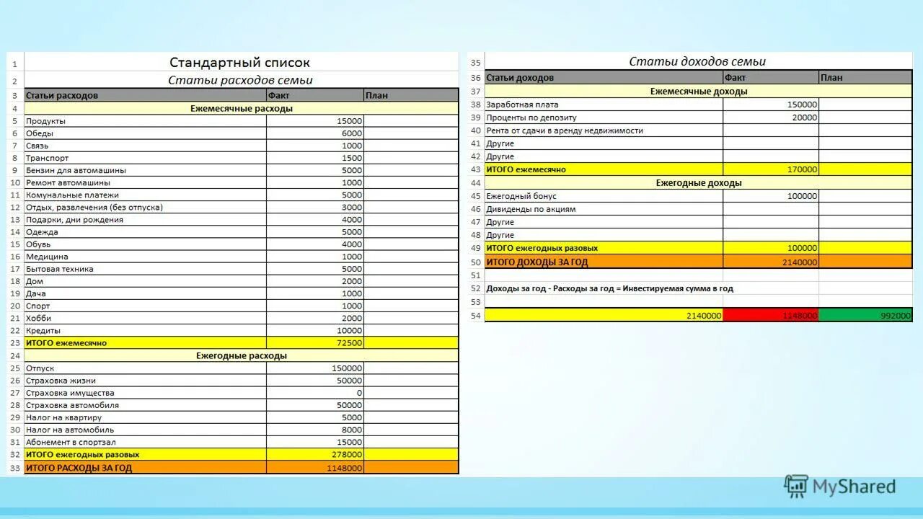Click the "Ежегодный бонус" cell
This screenshot has height=519, width=923.
pos(604,196)
